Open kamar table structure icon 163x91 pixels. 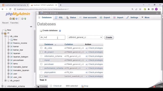click(x=11, y=47)
